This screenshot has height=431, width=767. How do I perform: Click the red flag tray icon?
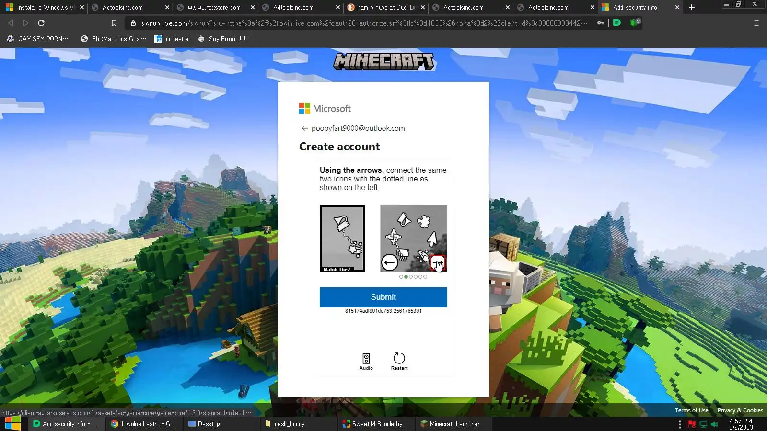click(x=691, y=424)
